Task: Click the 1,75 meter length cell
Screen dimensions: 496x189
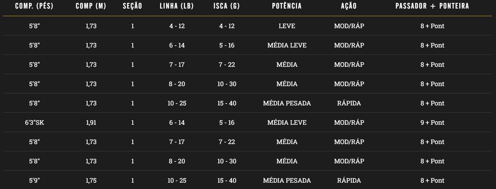Action: [x=91, y=180]
